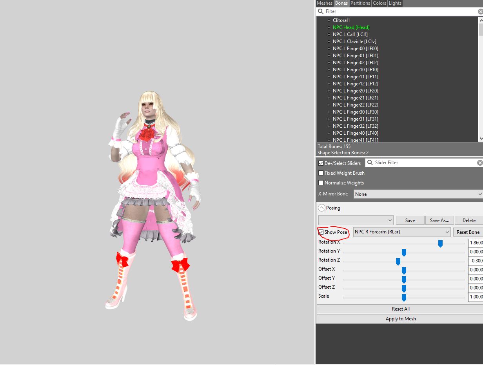Select the NPC L Clavicle [LClv] bone
The image size is (483, 365).
[x=354, y=42]
